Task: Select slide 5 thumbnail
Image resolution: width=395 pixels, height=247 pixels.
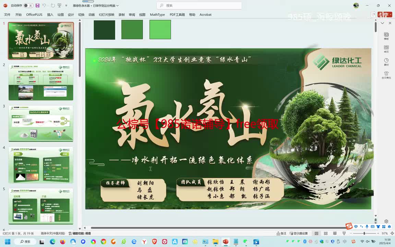Action: click(41, 206)
